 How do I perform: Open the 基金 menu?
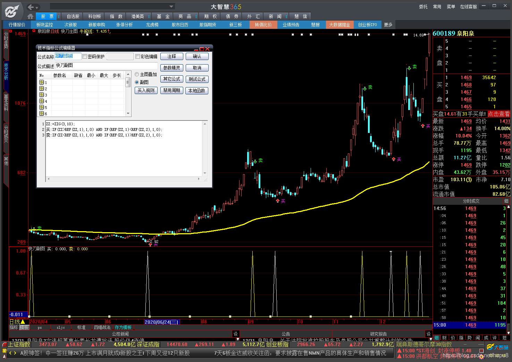(x=163, y=16)
